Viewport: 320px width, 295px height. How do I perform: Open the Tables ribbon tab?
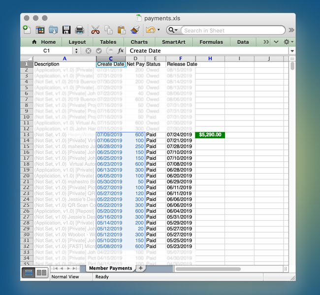pos(108,42)
